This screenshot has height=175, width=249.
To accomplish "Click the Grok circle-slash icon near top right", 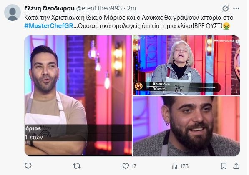I will 225,8.
